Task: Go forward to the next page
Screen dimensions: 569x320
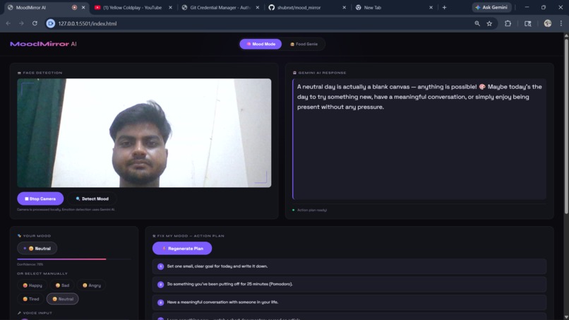Action: pyautogui.click(x=21, y=23)
